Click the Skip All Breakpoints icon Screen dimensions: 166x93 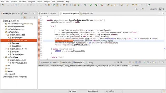[16, 5]
